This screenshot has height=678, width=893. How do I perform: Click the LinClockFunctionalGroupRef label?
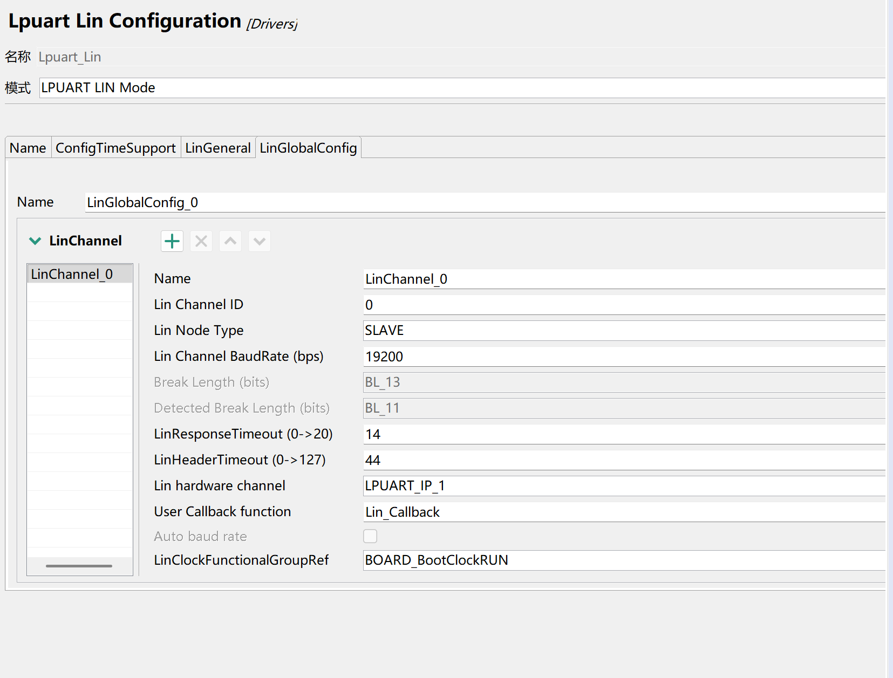click(241, 560)
